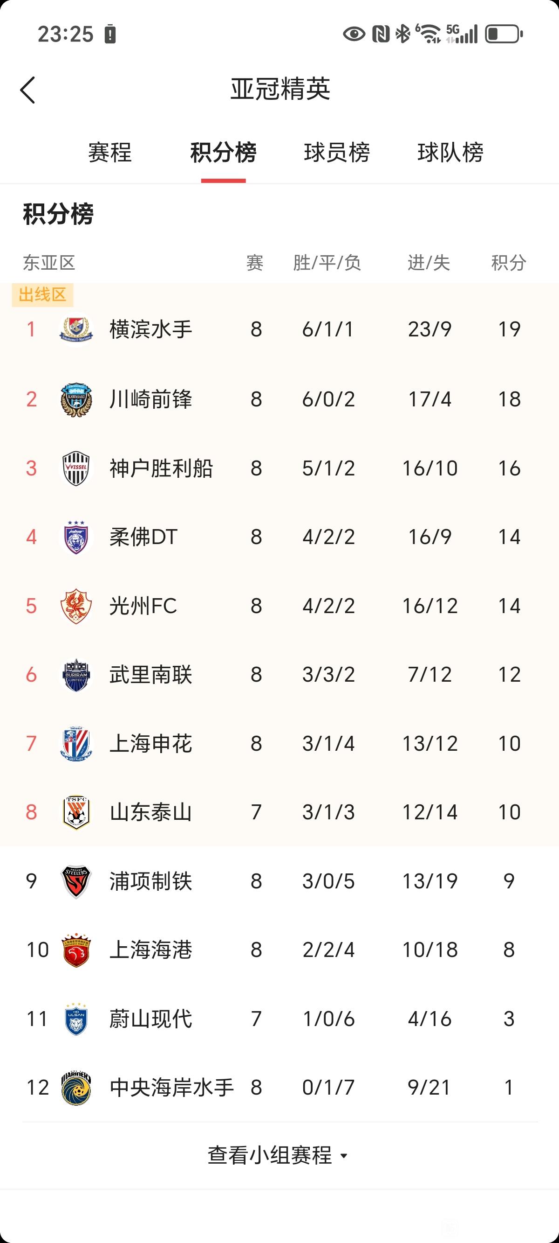559x1243 pixels.
Task: Tap the 出线区 qualification label
Action: pos(42,295)
